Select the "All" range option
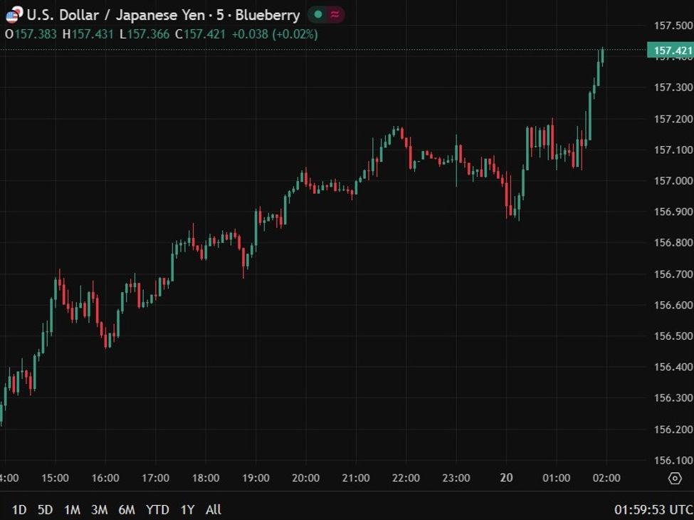Screen dimensions: 694x520 212,510
